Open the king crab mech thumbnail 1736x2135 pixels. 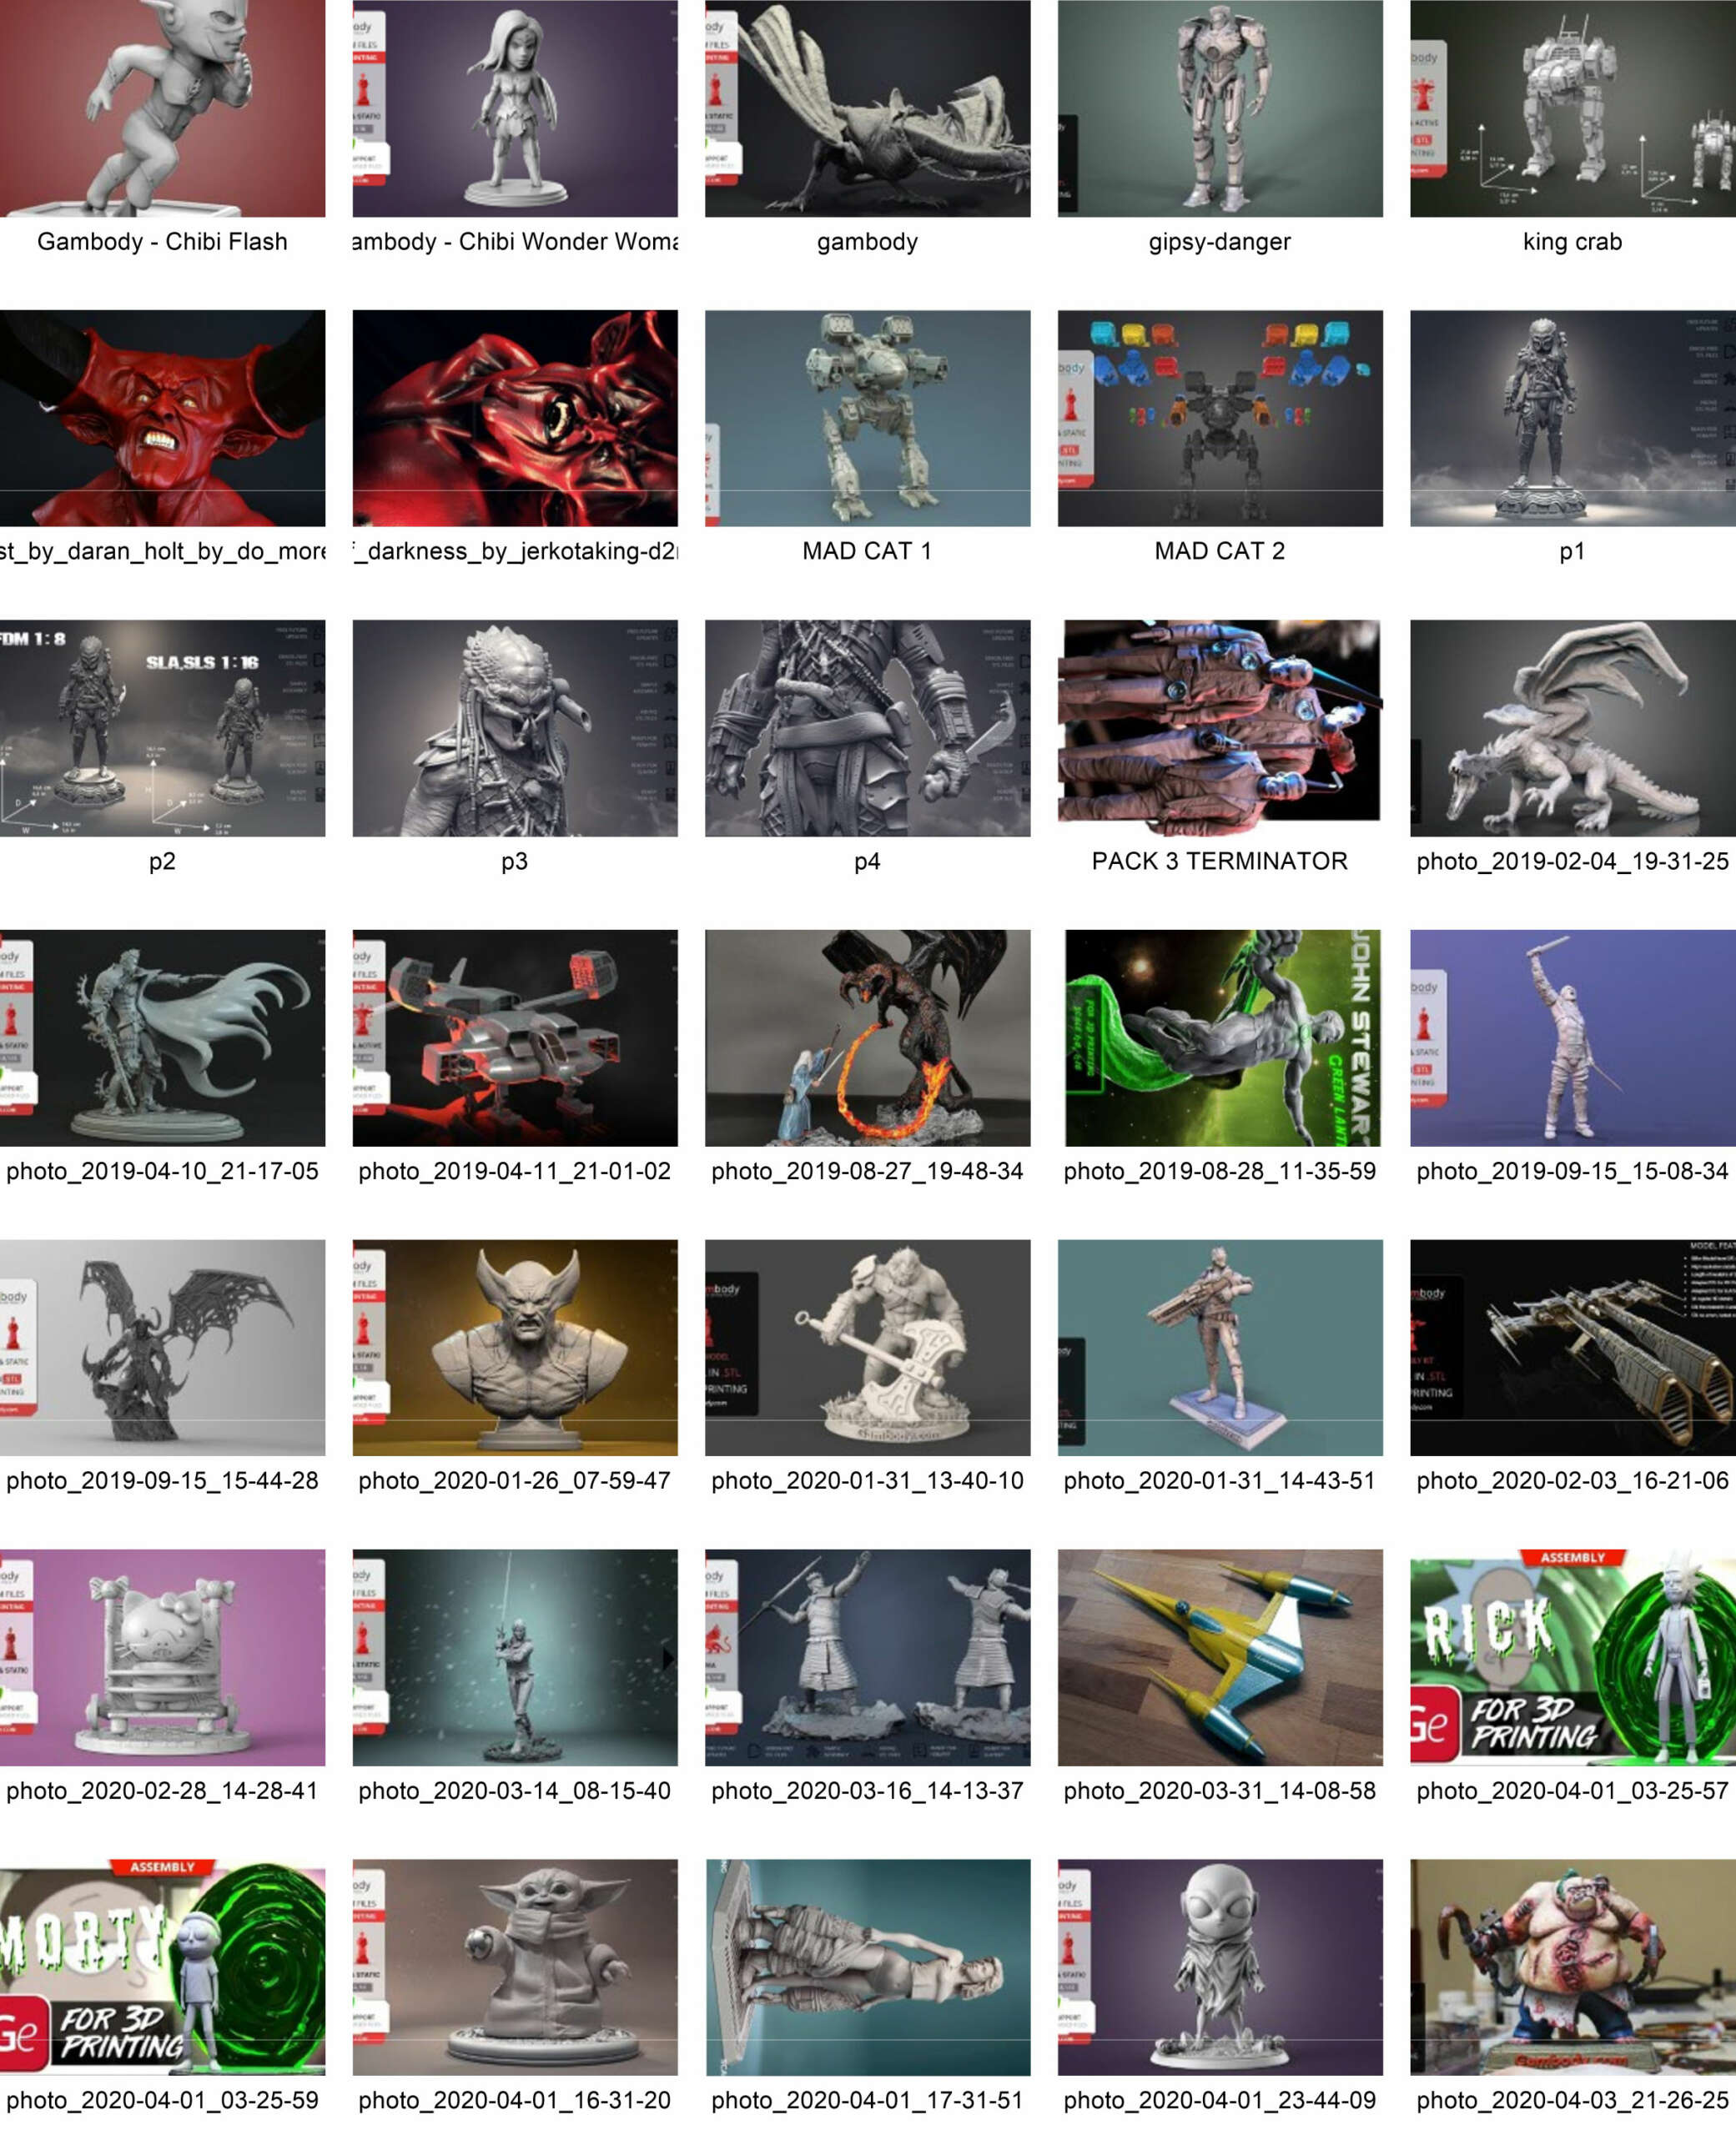[x=1573, y=108]
